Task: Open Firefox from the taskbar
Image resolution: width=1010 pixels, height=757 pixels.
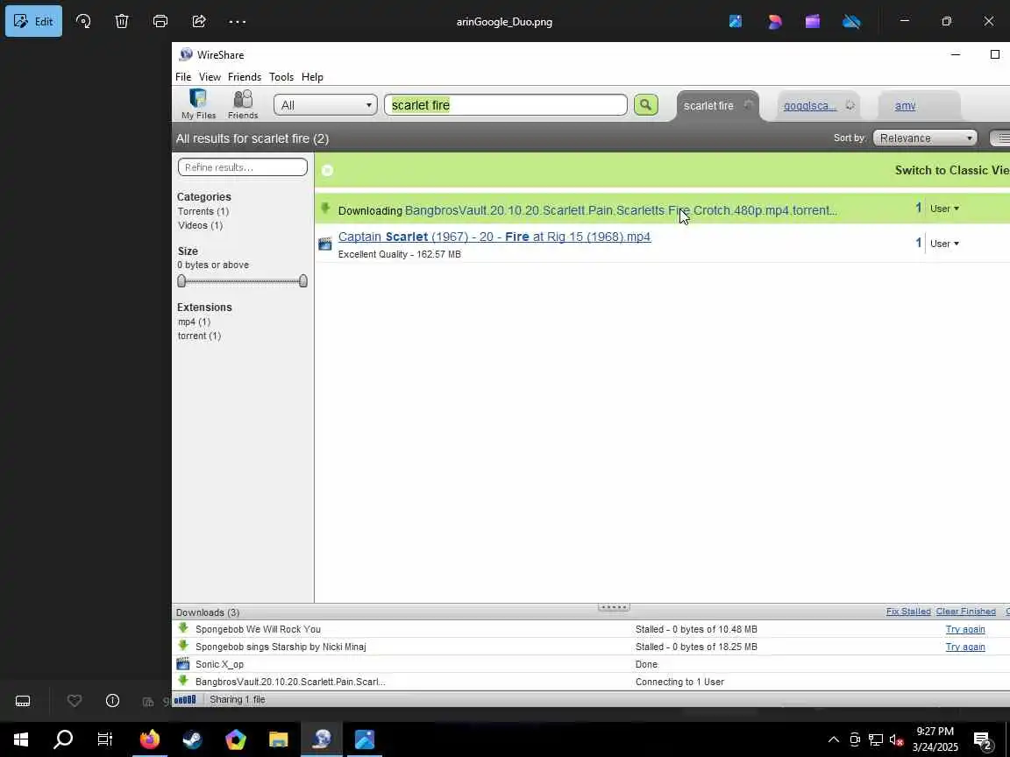Action: click(149, 739)
